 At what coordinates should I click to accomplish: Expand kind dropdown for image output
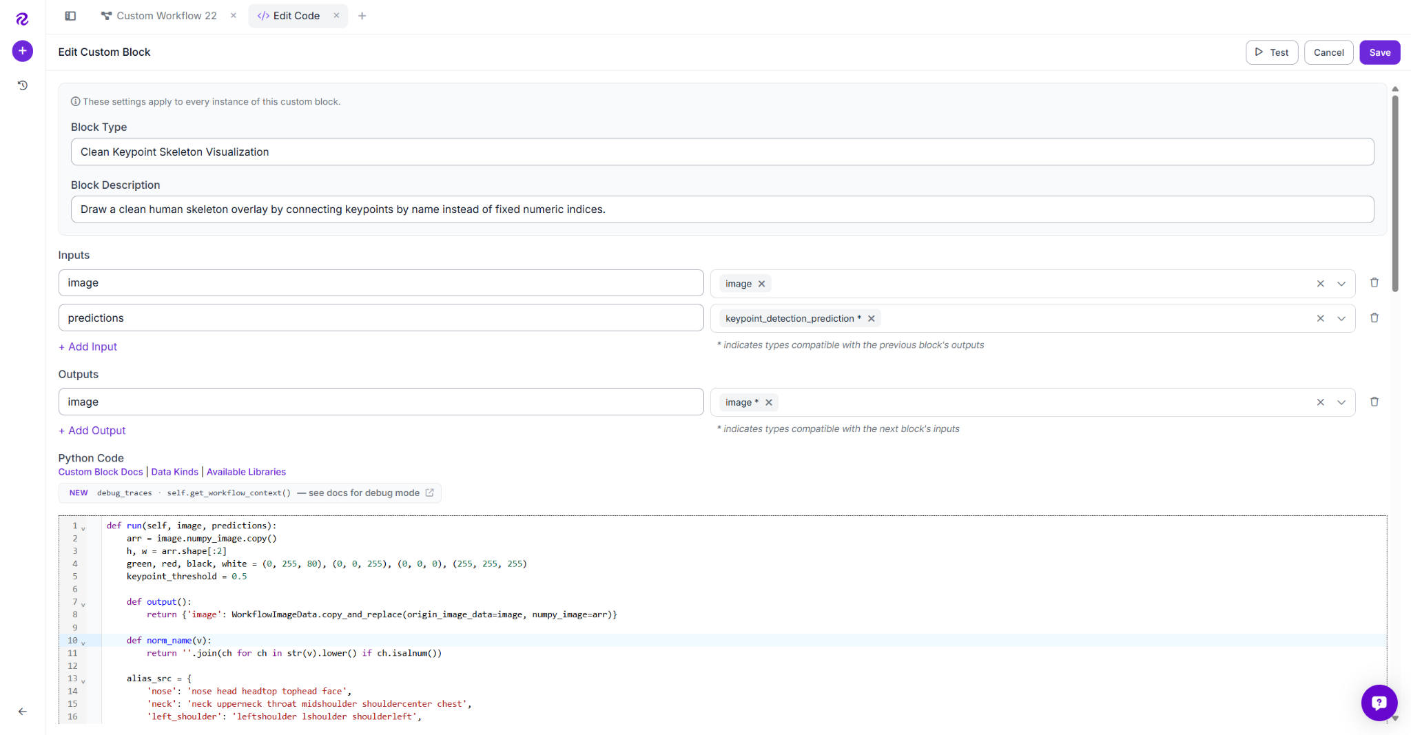(x=1341, y=402)
